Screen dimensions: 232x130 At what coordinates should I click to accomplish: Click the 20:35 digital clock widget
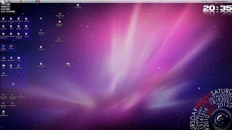pos(217,9)
